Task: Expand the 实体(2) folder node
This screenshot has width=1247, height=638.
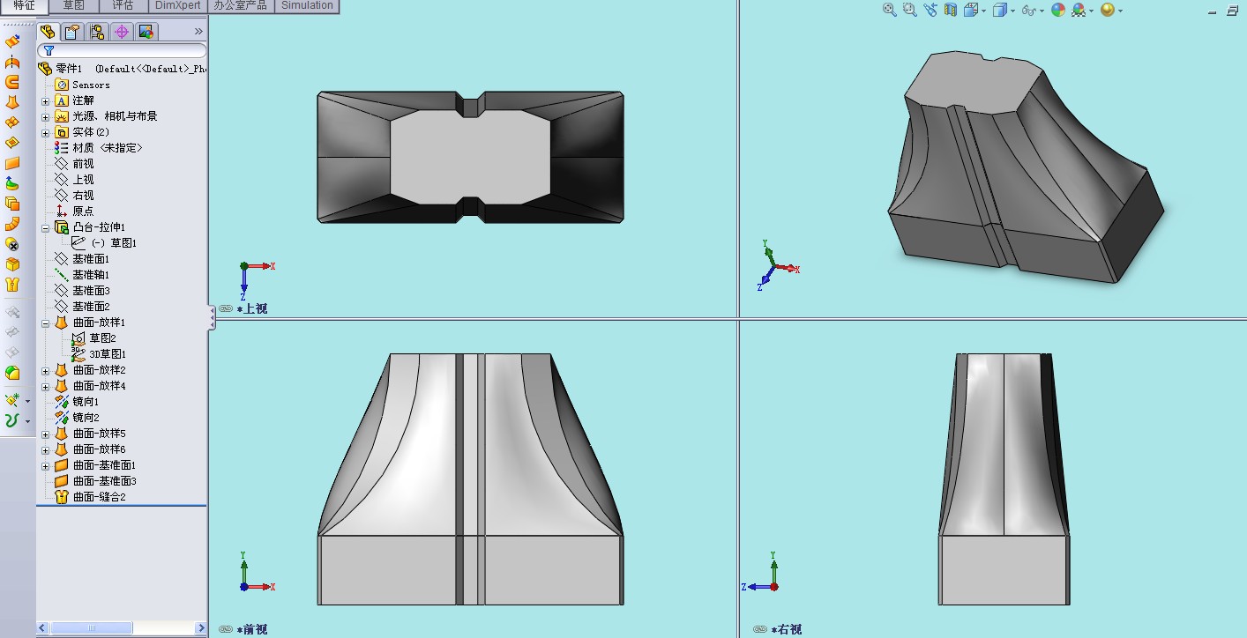Action: coord(46,132)
